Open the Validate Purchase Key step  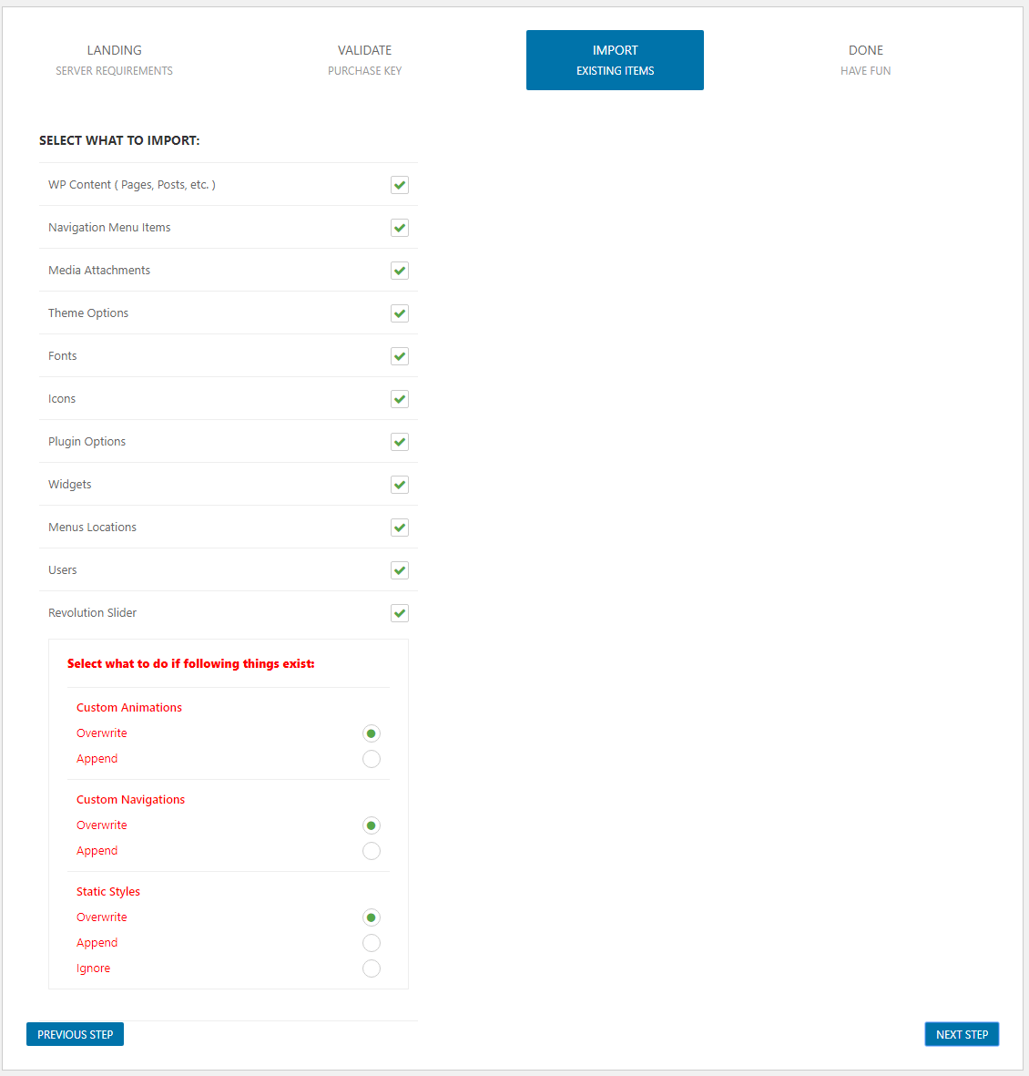click(364, 60)
